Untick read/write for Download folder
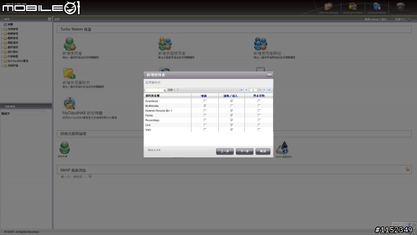The width and height of the screenshot is (417, 235). coord(232,101)
